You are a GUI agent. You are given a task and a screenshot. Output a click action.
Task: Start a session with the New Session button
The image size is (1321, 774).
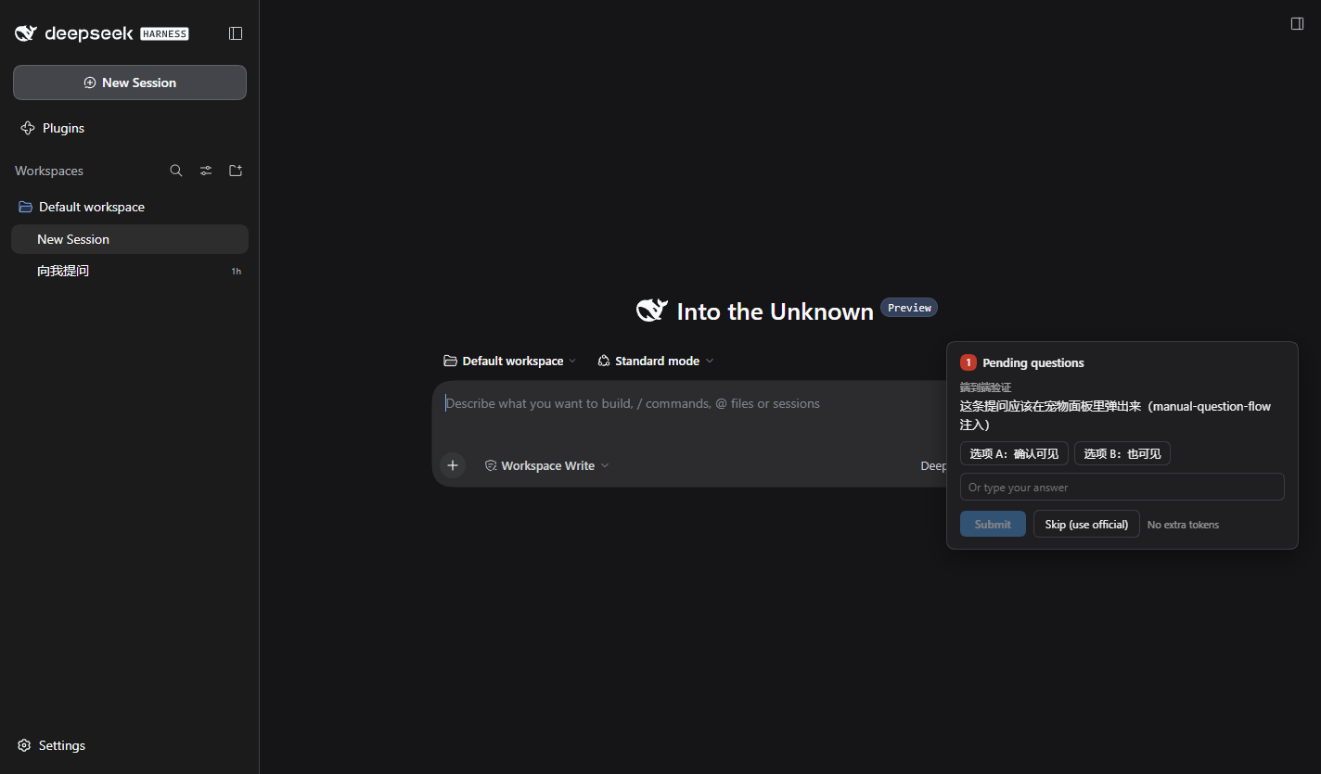[x=130, y=82]
